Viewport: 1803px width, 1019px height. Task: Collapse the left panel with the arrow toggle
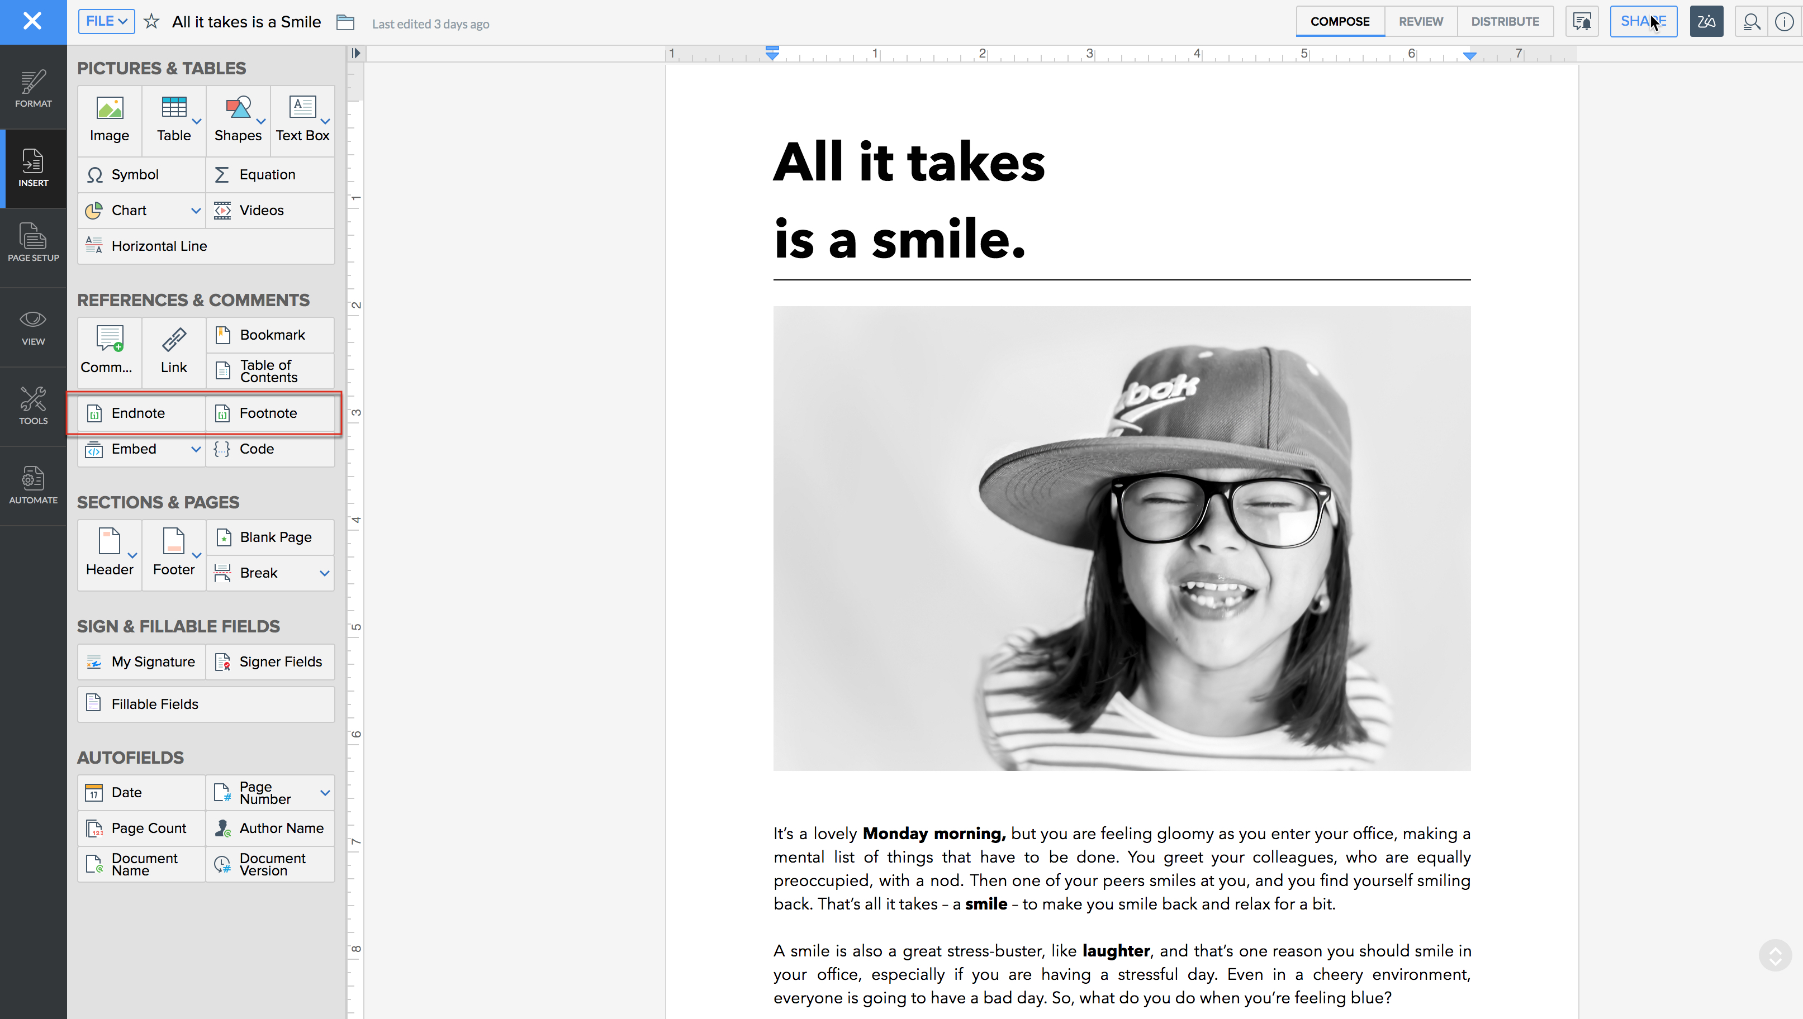[355, 53]
